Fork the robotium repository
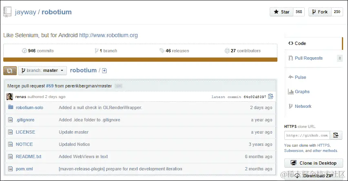Screen dimensions: 348x181 320,12
